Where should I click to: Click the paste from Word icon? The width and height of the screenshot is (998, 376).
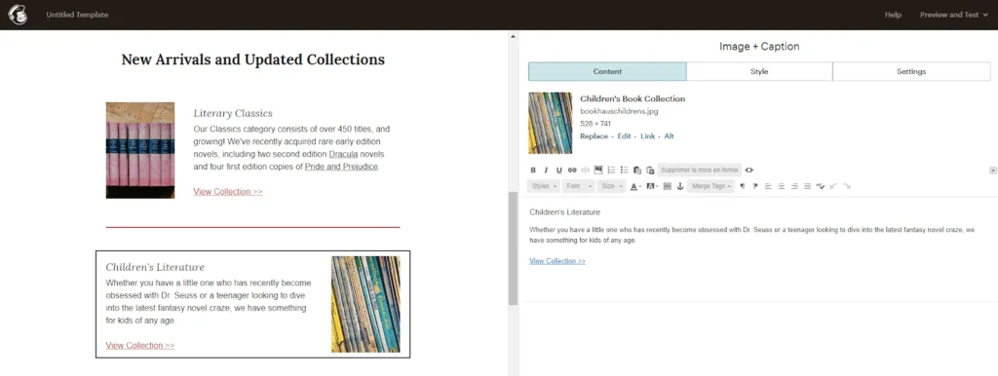coord(650,169)
